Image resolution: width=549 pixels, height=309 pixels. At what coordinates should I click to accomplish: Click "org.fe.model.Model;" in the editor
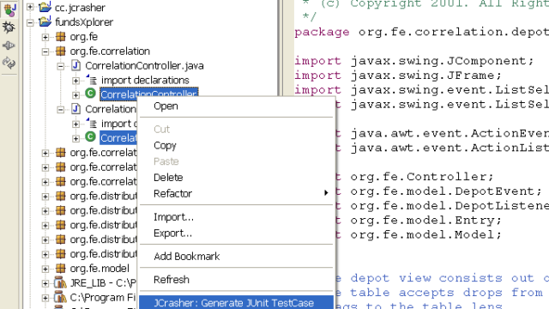pyautogui.click(x=426, y=234)
